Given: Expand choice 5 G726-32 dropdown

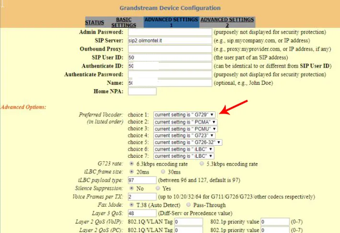Looking at the screenshot, I should pyautogui.click(x=188, y=142).
